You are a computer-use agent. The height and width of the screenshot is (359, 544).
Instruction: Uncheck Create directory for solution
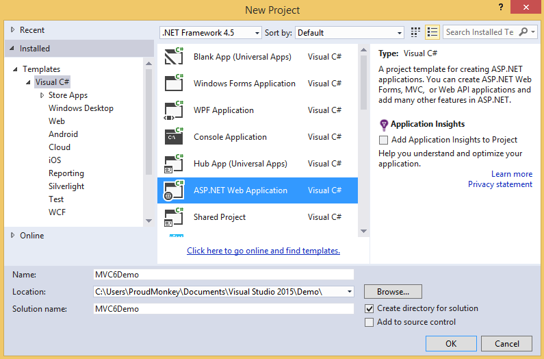pyautogui.click(x=369, y=308)
